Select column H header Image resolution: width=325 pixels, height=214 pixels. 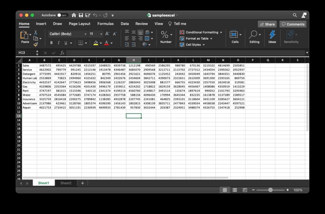(134, 60)
